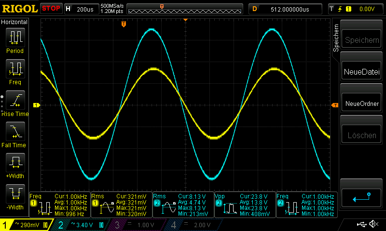The width and height of the screenshot is (386, 231).
Task: Click the 1.20M pts memory depth readout
Action: [112, 11]
